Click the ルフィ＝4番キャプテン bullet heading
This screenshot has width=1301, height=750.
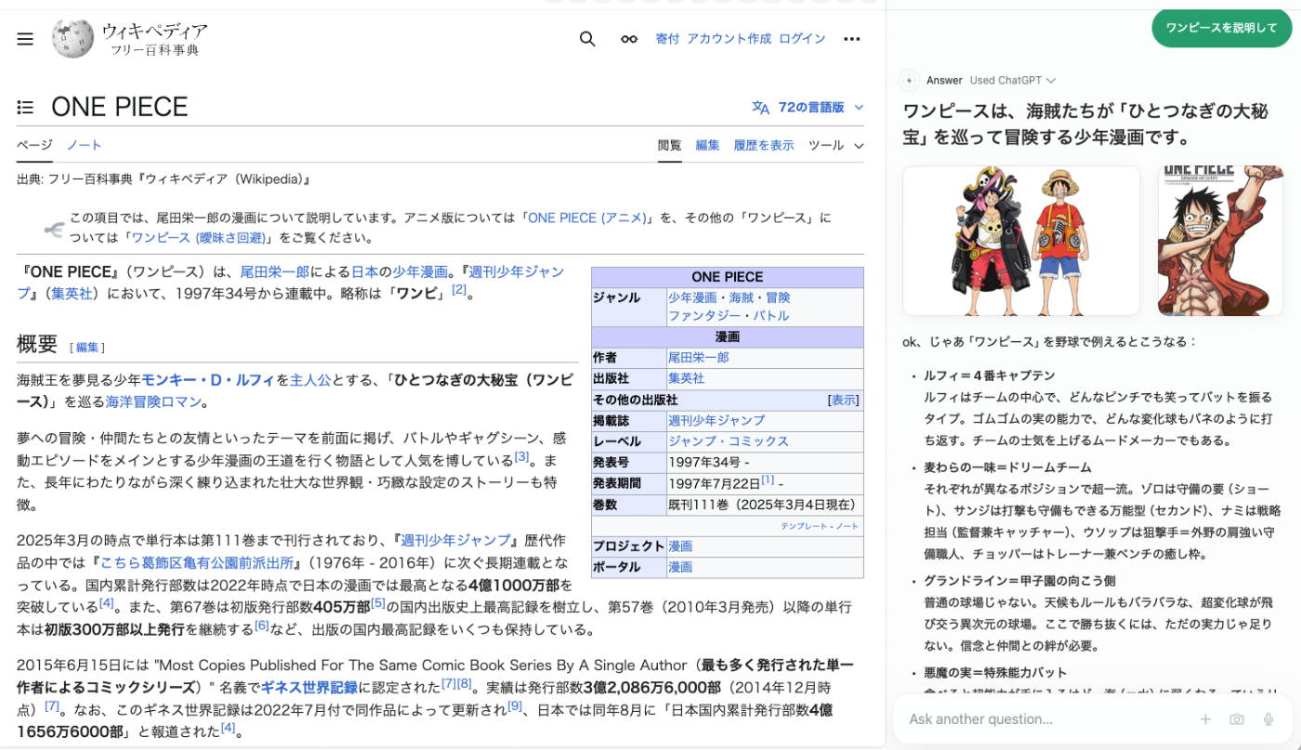click(990, 376)
